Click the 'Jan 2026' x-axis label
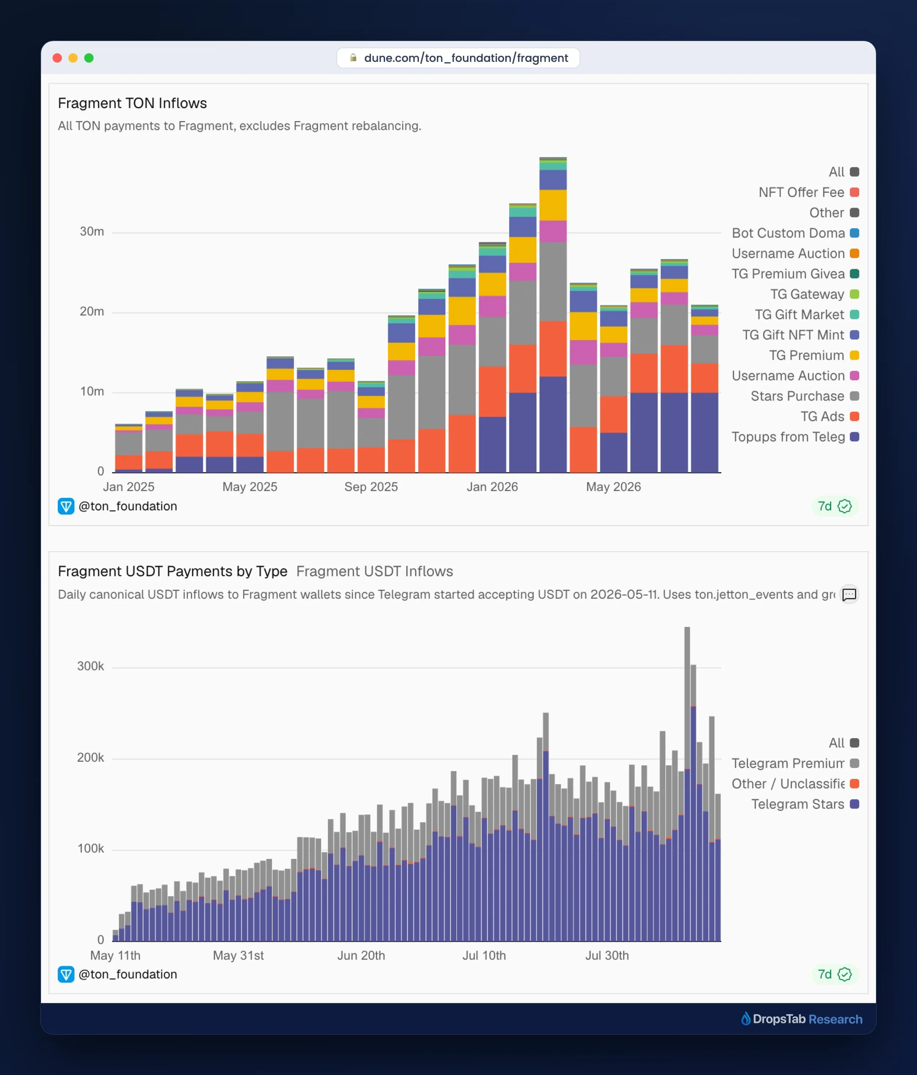The height and width of the screenshot is (1075, 917). [x=492, y=487]
